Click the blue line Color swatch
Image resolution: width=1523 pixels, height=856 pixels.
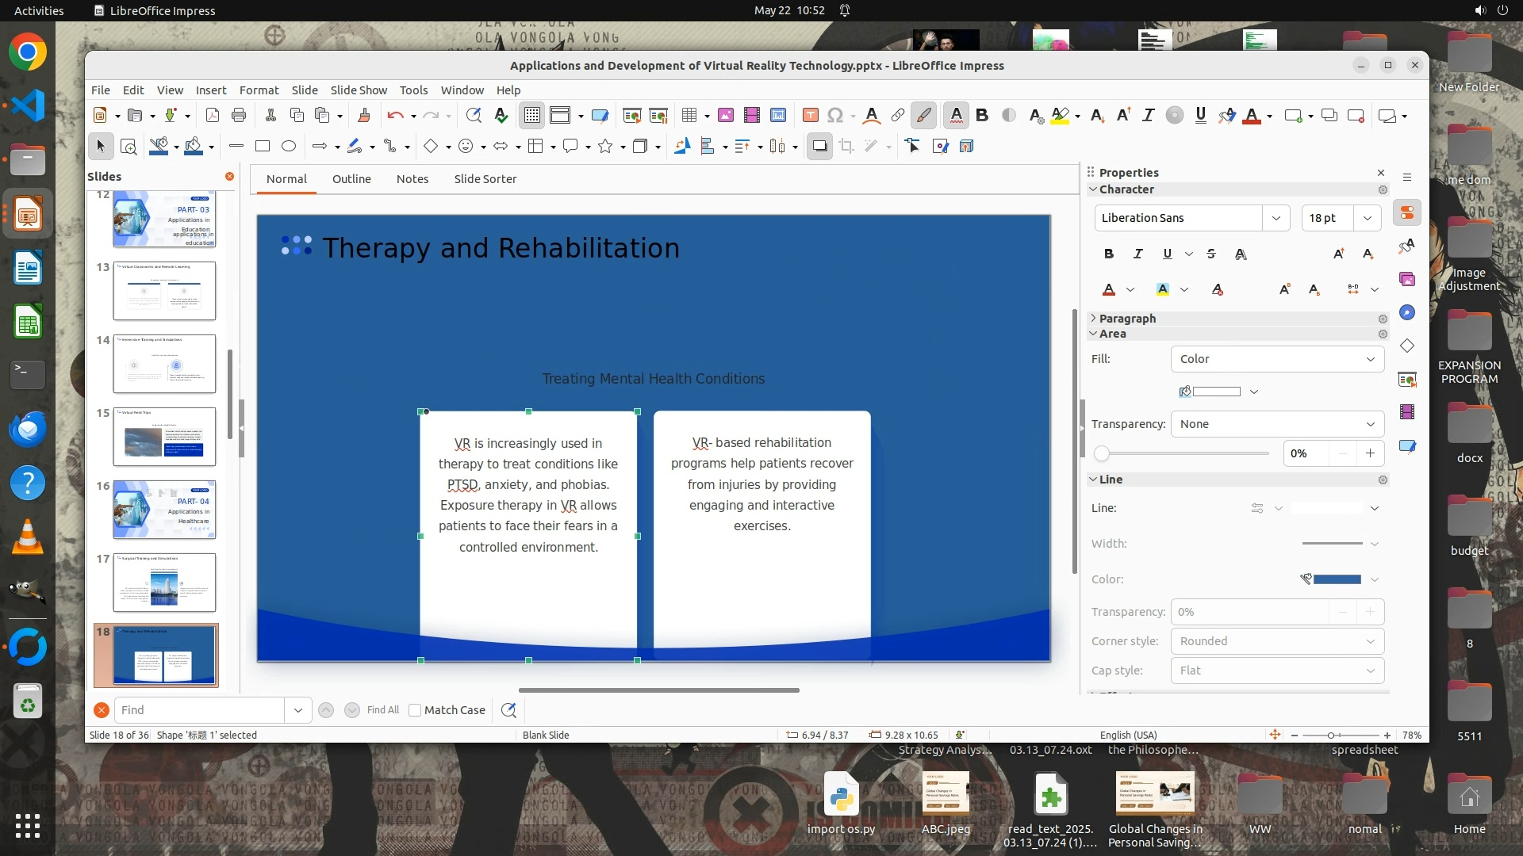pyautogui.click(x=1337, y=579)
